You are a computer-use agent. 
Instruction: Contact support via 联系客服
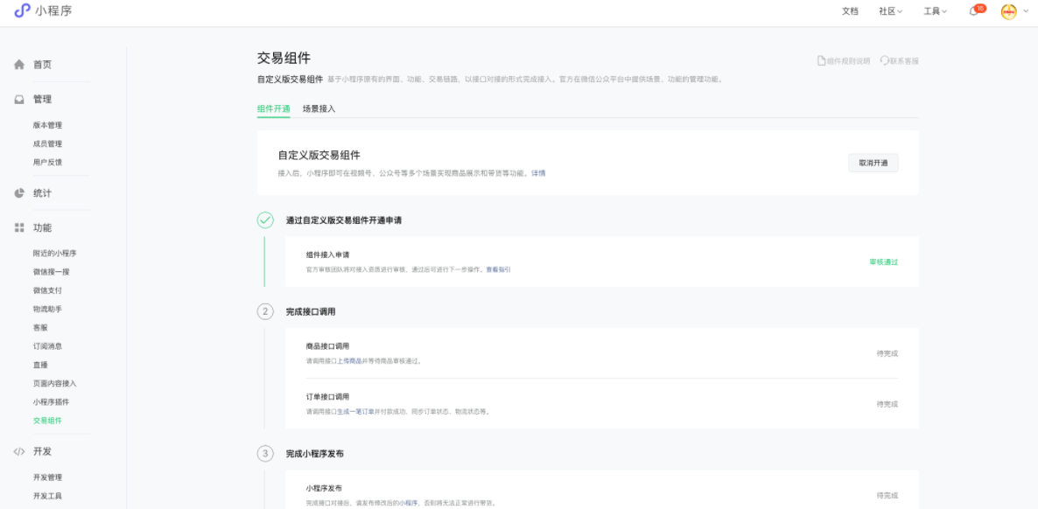[x=900, y=61]
